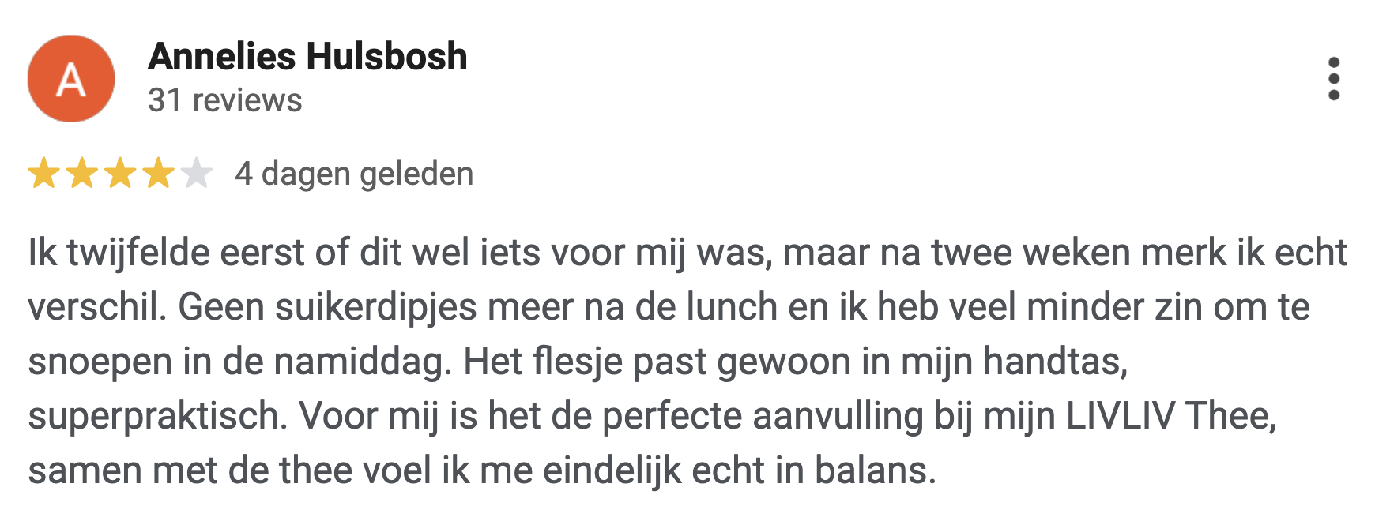This screenshot has height=521, width=1375.
Task: Click the "4 dagen geleden" timestamp
Action: click(354, 174)
